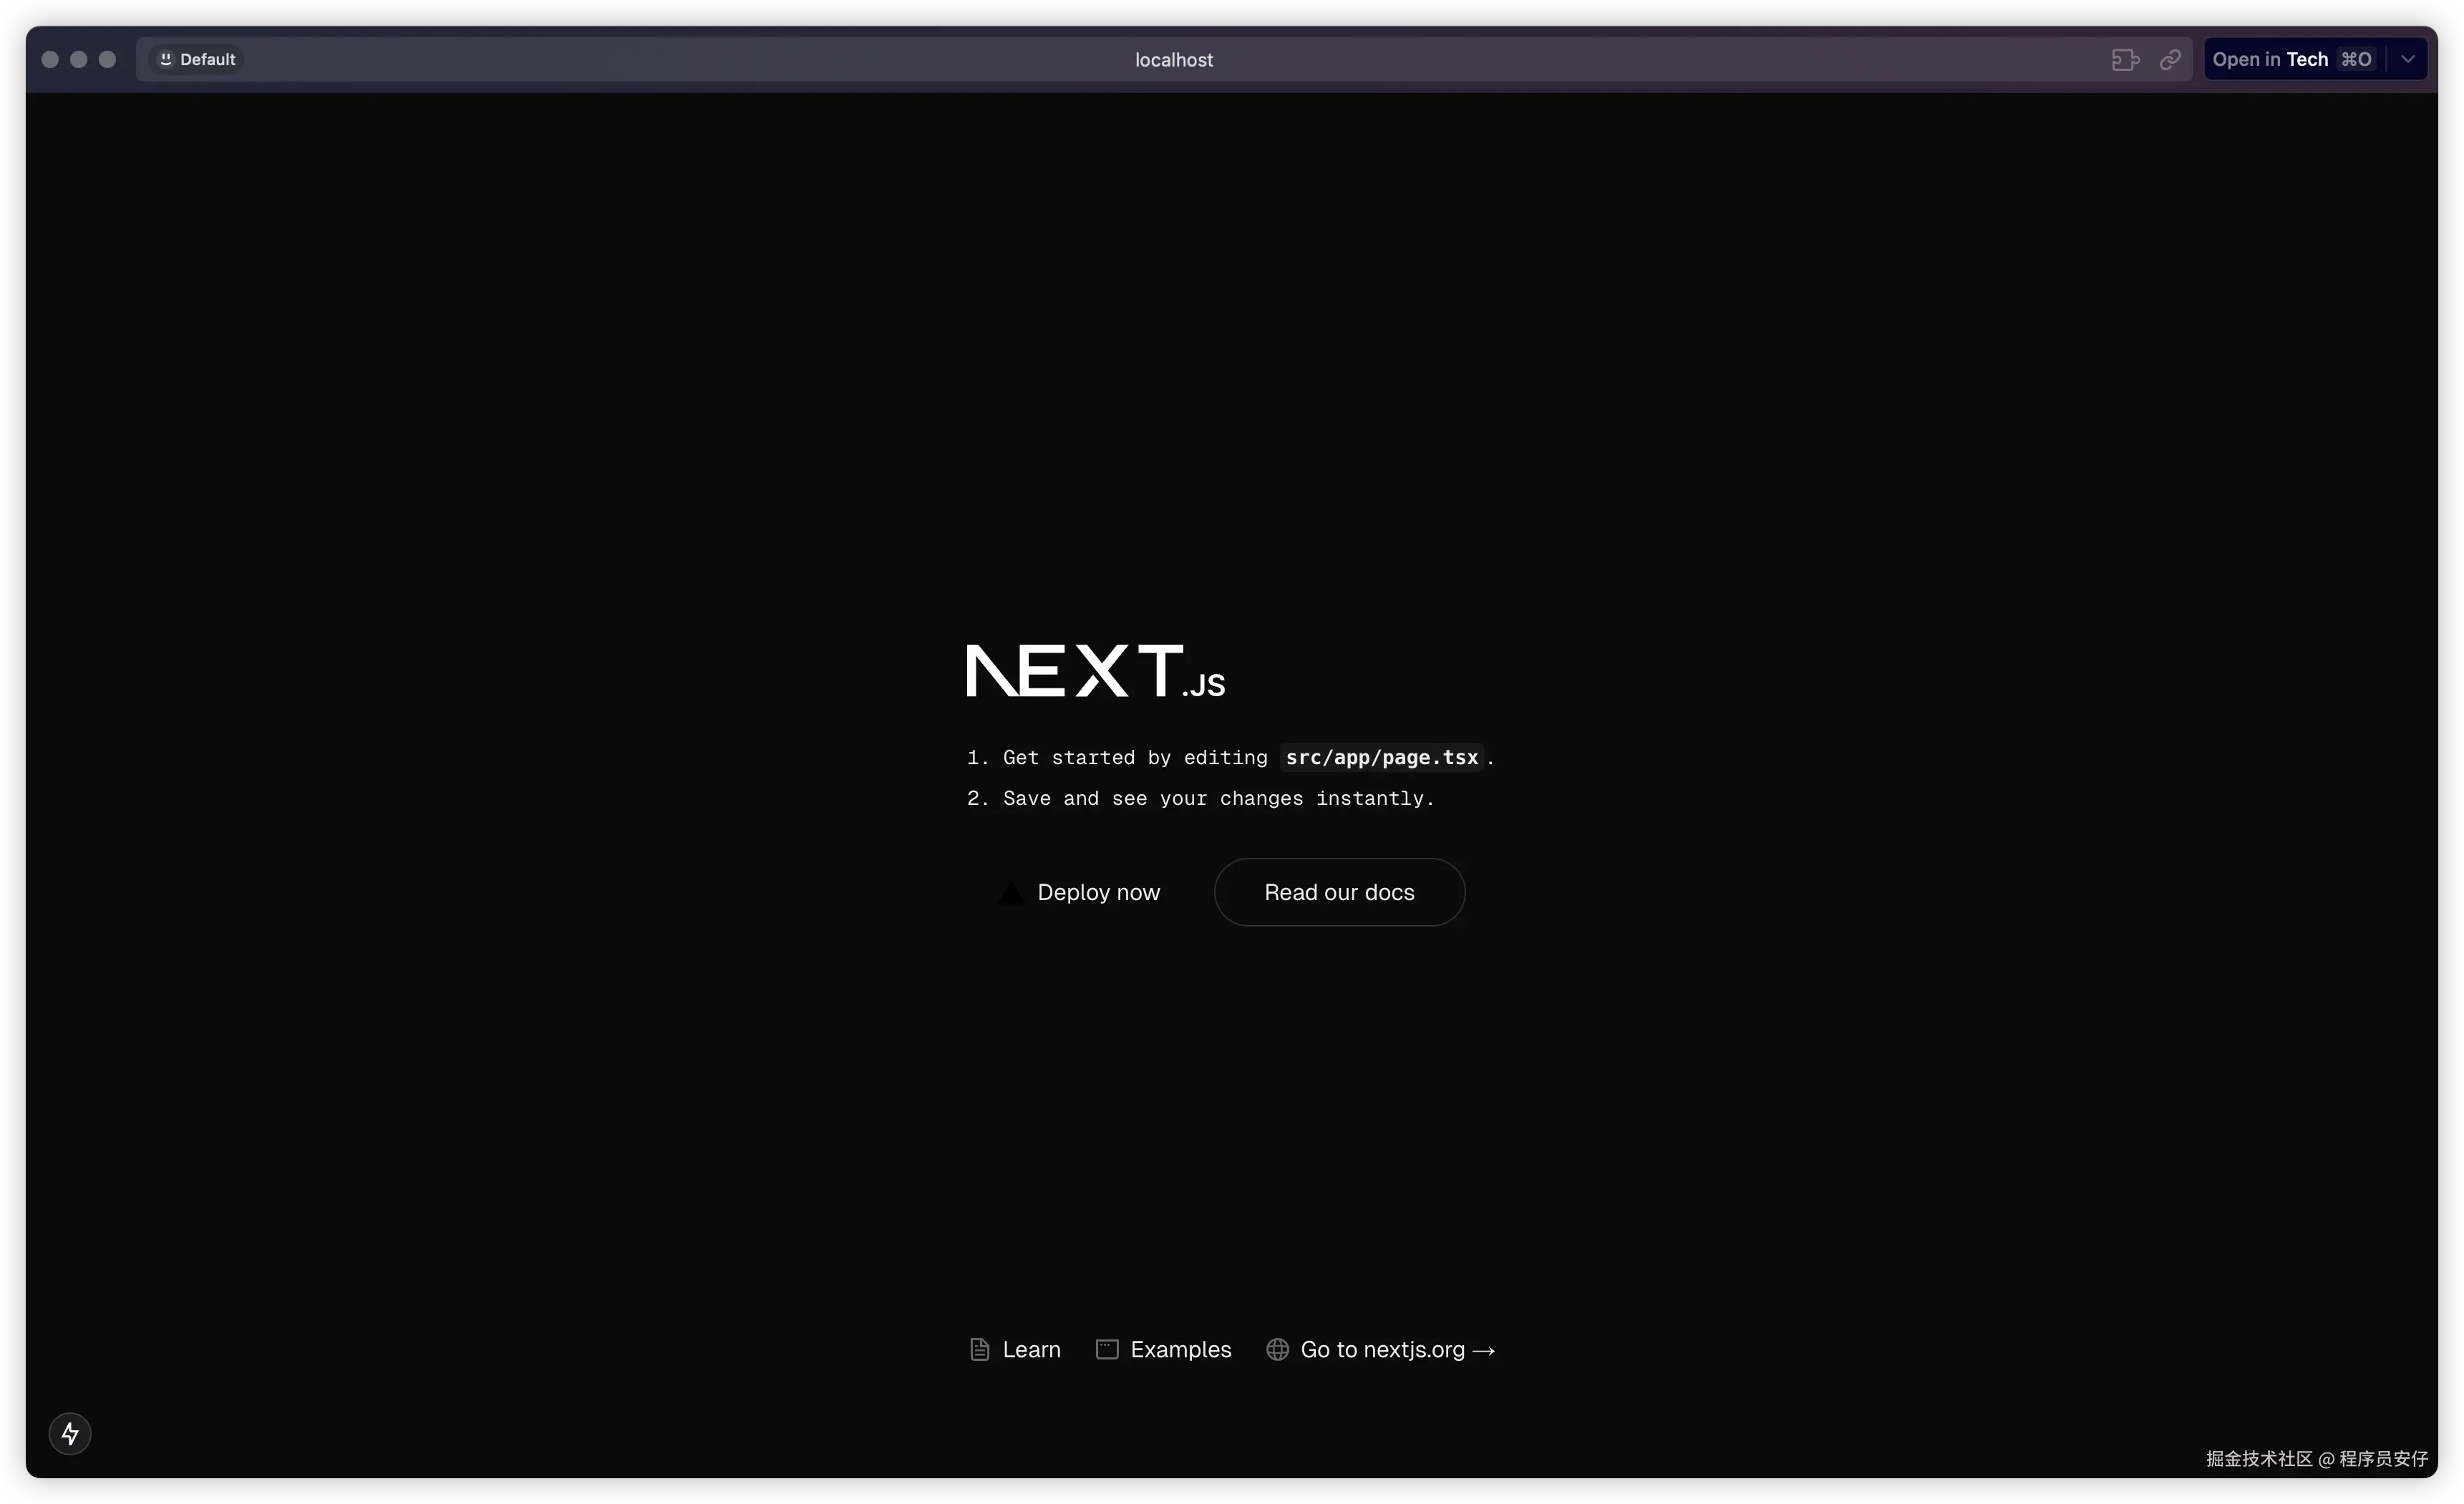Click the localhost address field
The width and height of the screenshot is (2464, 1504).
pyautogui.click(x=1173, y=60)
